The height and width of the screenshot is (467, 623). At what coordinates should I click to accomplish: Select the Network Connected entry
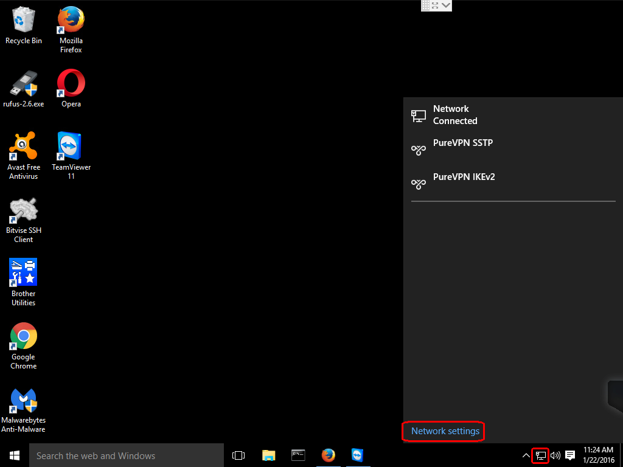513,115
